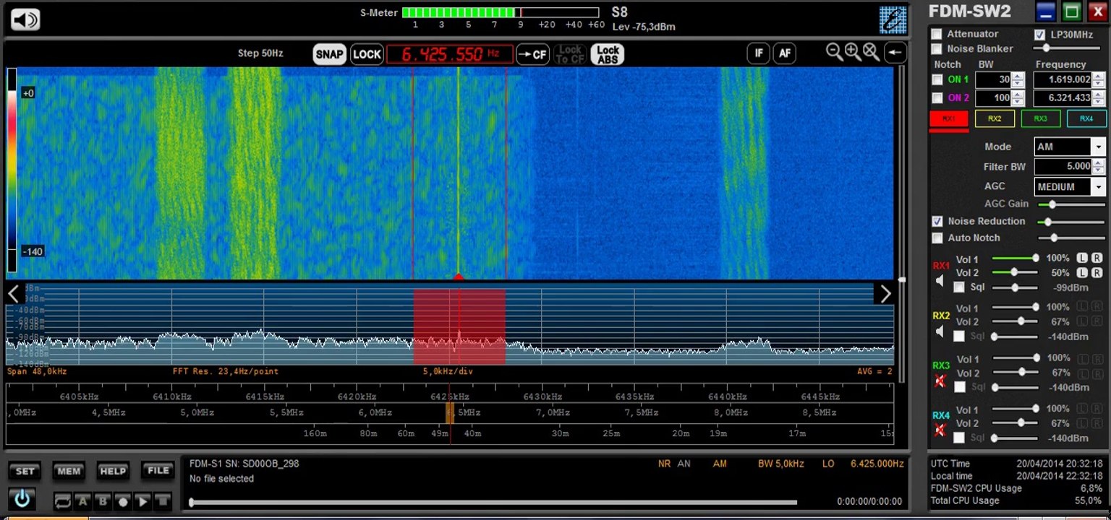Image resolution: width=1111 pixels, height=520 pixels.
Task: Switch to IF spectrum view
Action: tap(758, 53)
